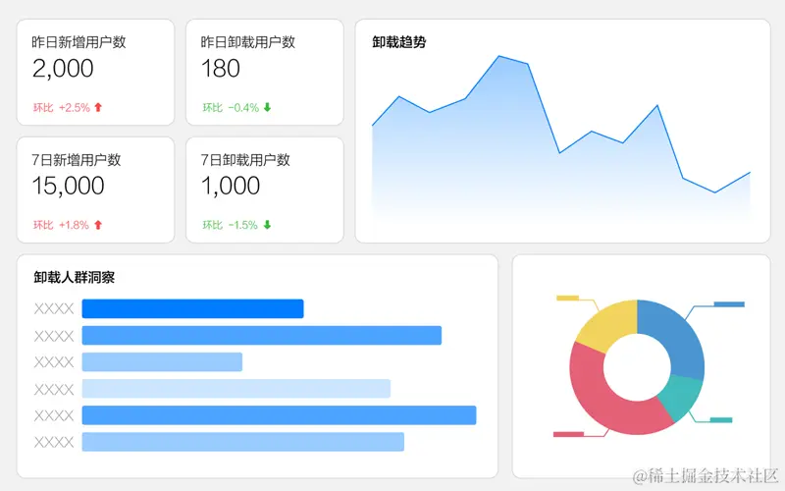This screenshot has width=785, height=491.
Task: Open the 7日卸载用户数 card showing 1,000
Action: click(x=265, y=190)
